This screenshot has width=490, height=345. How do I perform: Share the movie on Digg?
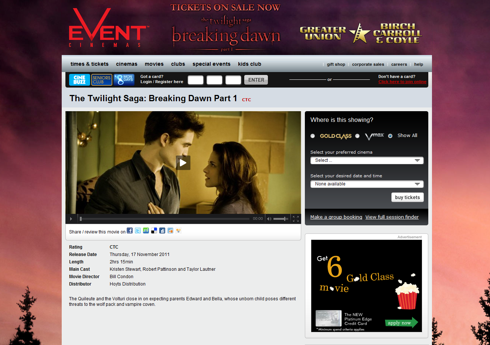pos(162,230)
